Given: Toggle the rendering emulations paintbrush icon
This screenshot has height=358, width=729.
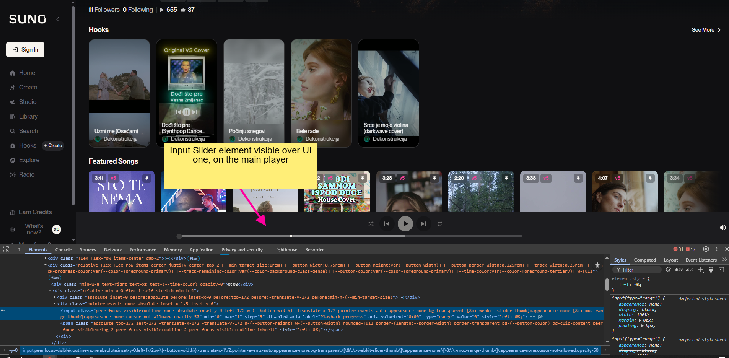Looking at the screenshot, I should 711,270.
